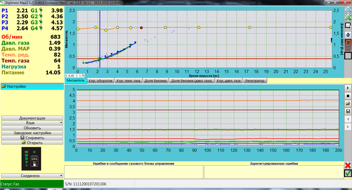The height and width of the screenshot is (190, 352).
Task: Click the merge curves arrows icon
Action: click(348, 35)
